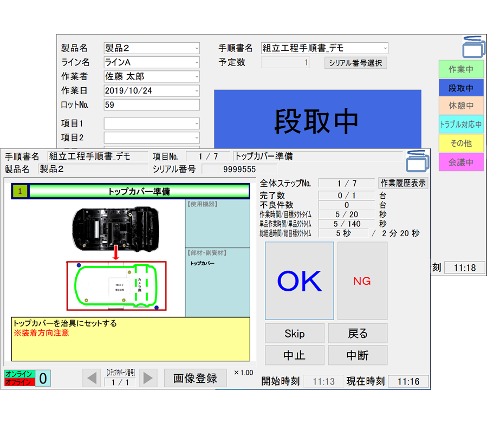The image size is (487, 443).
Task: Set status to トラブル対応中
Action: coord(461,125)
